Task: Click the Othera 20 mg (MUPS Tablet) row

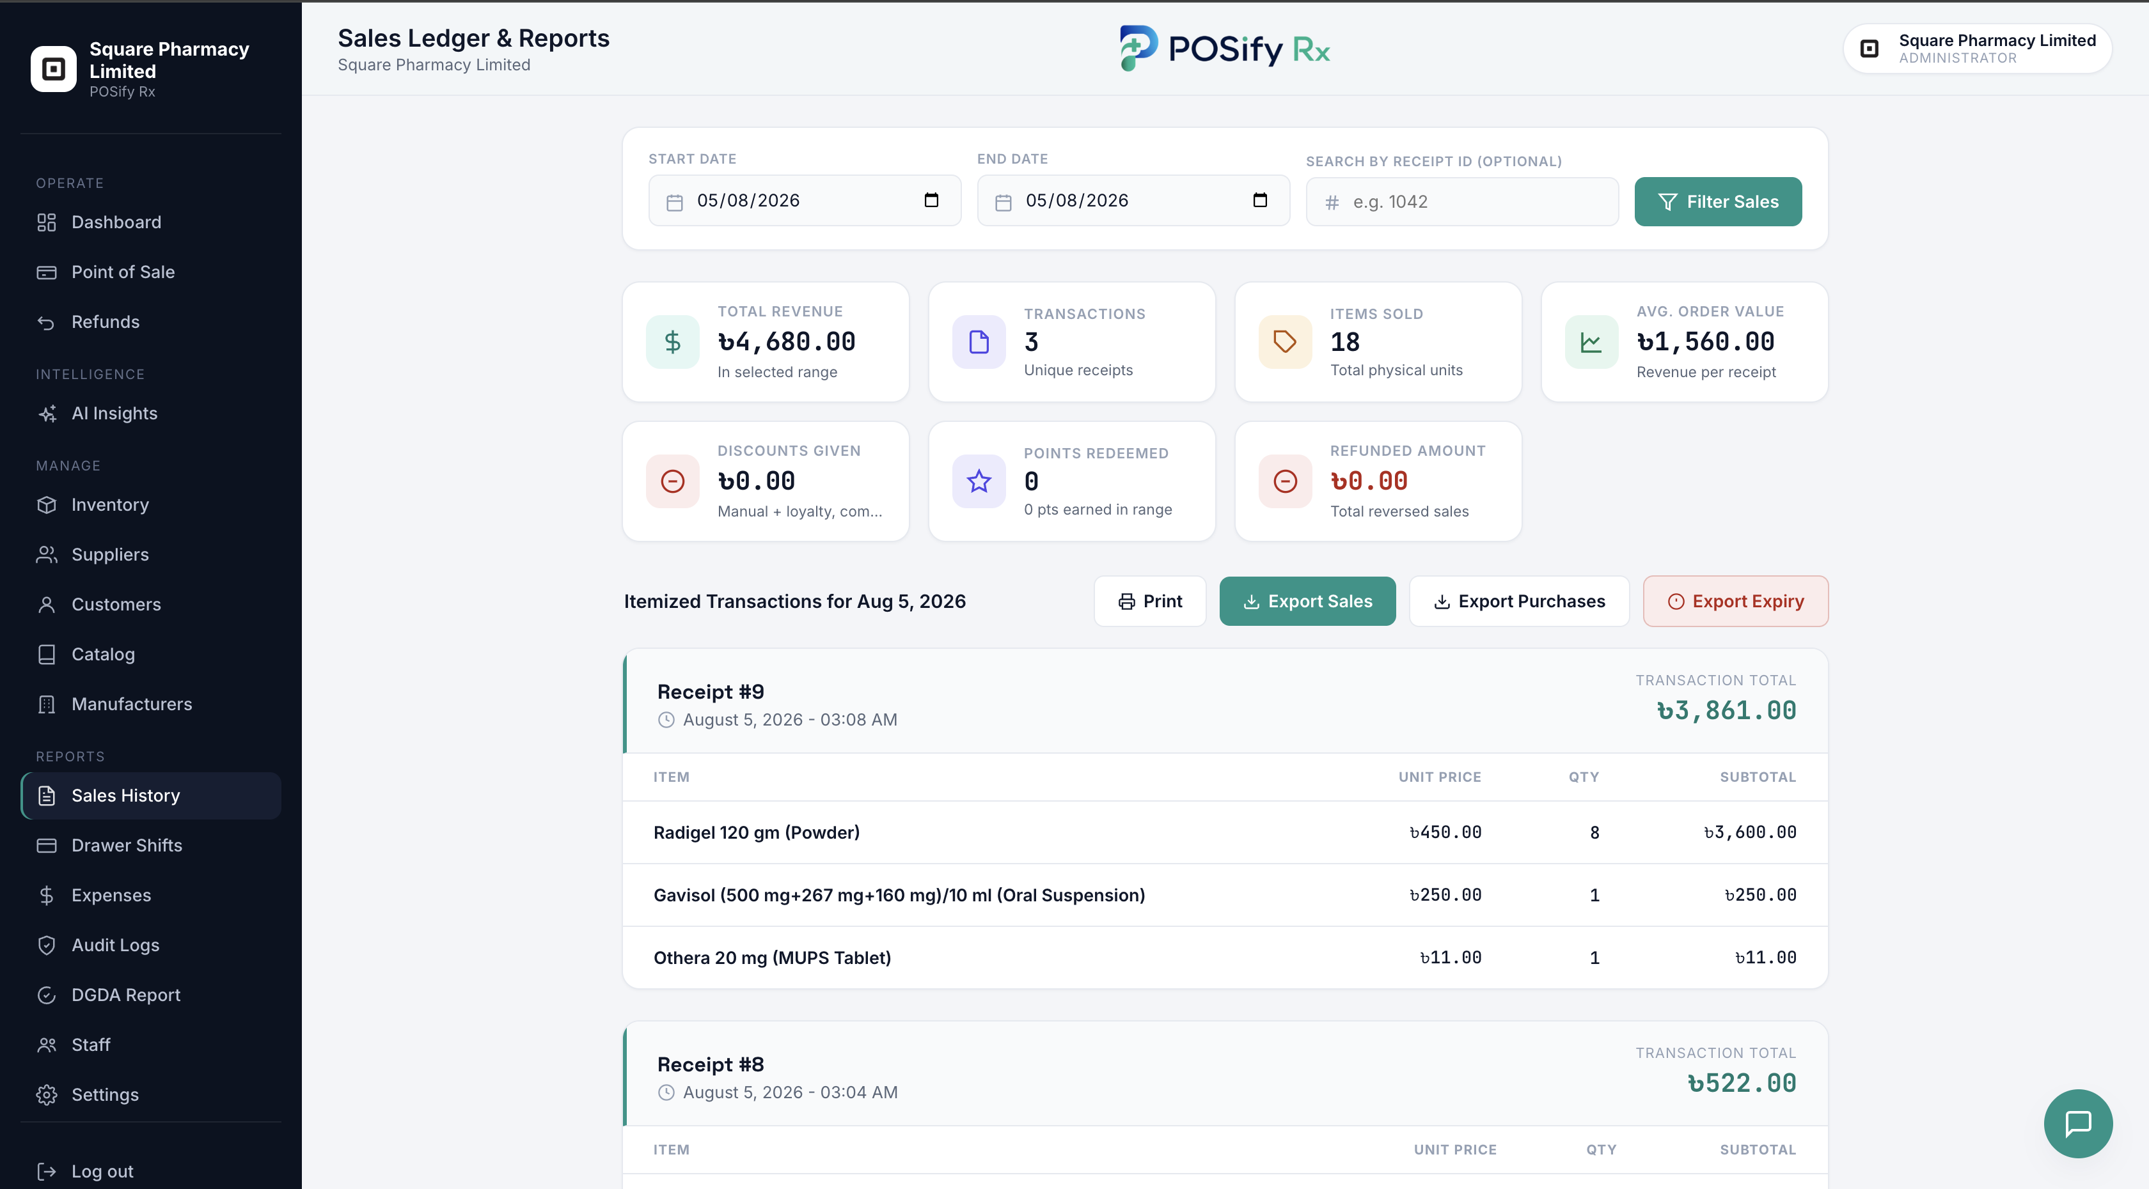Action: 1225,957
